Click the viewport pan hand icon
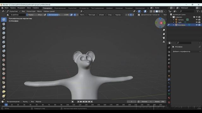The width and height of the screenshot is (202, 113). point(164,34)
